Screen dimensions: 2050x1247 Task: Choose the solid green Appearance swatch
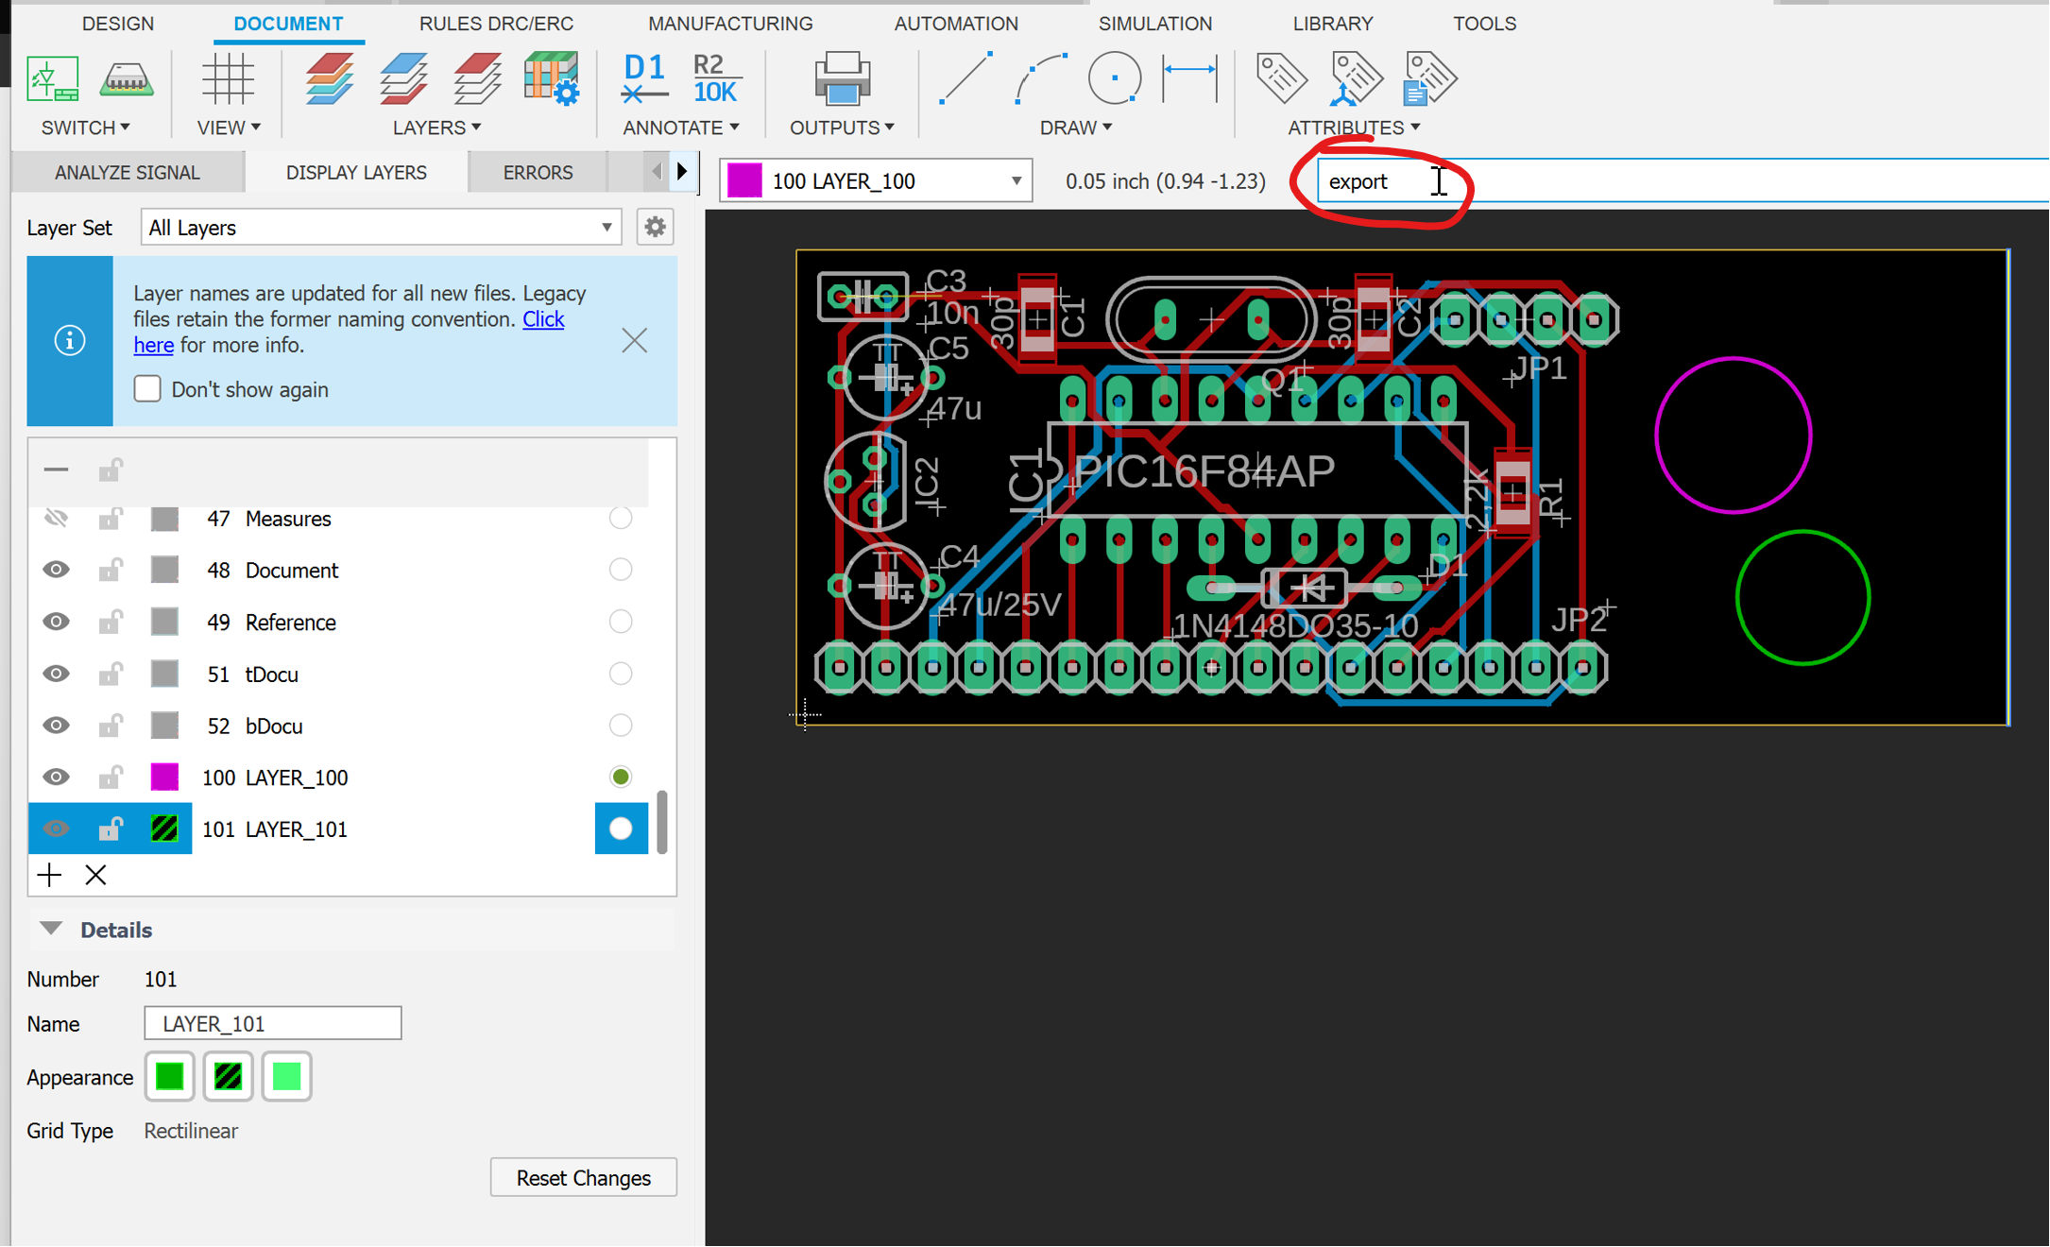[170, 1076]
